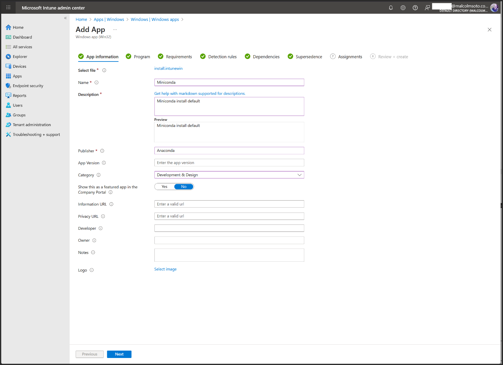Open the Tenant administration sidebar item
Screen dimensions: 503x365
click(32, 125)
